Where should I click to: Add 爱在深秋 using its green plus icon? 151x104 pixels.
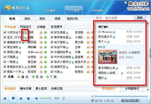[x=45, y=47]
